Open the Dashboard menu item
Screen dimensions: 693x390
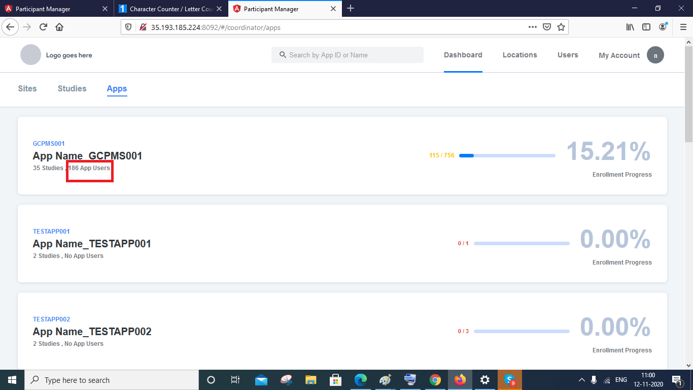click(463, 55)
